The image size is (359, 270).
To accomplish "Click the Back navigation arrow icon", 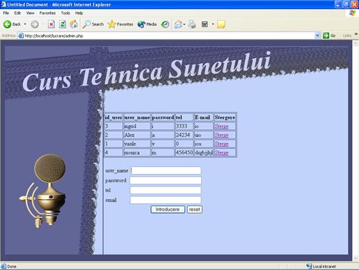I will pos(7,24).
